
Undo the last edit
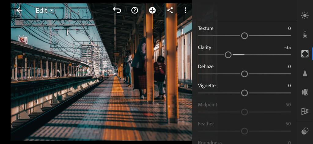tap(117, 10)
